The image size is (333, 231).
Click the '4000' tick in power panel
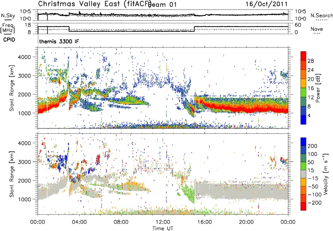pyautogui.click(x=24, y=57)
